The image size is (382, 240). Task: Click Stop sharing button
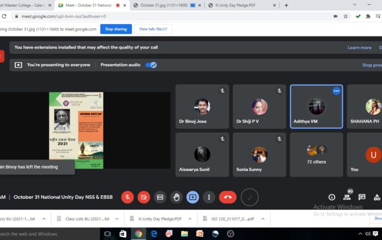(116, 29)
